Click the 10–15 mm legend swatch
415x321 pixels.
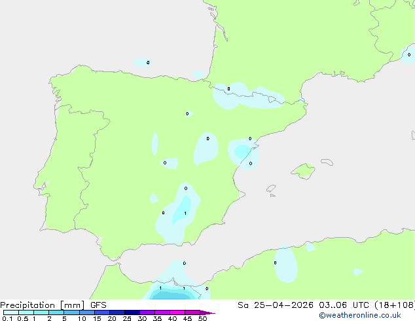(87, 312)
